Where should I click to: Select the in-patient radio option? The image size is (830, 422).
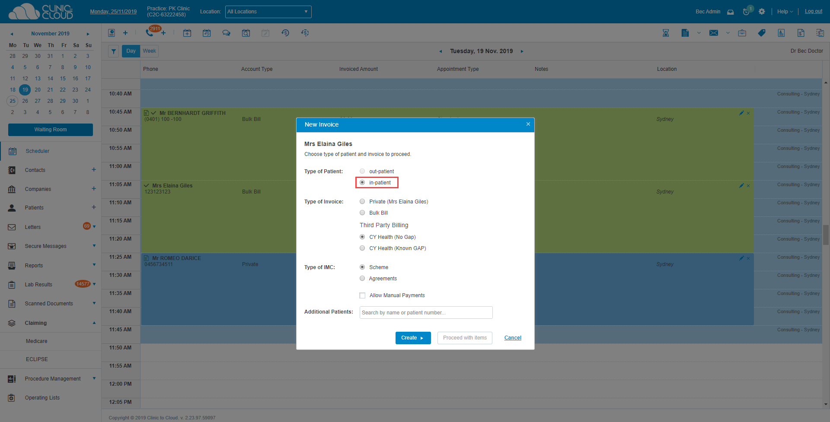click(362, 182)
